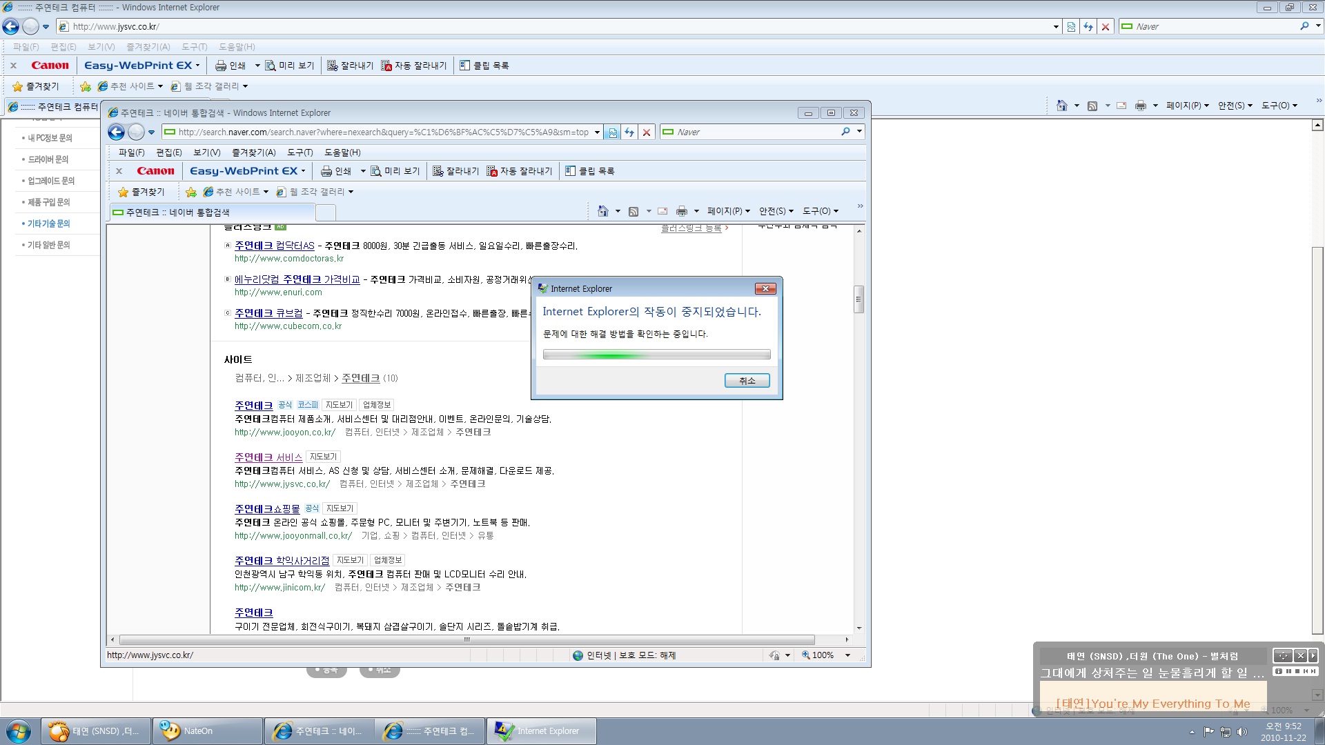Click printer icon in front window command bar
Screen dimensions: 1325x745
tap(682, 211)
